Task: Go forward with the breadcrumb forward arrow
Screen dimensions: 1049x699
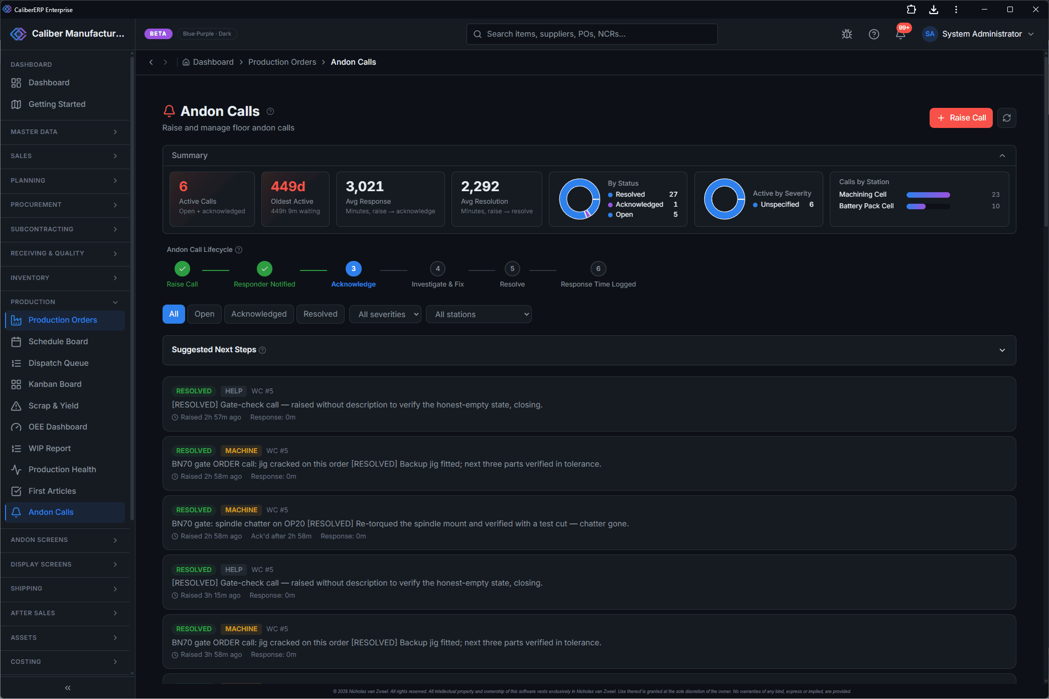Action: point(165,62)
